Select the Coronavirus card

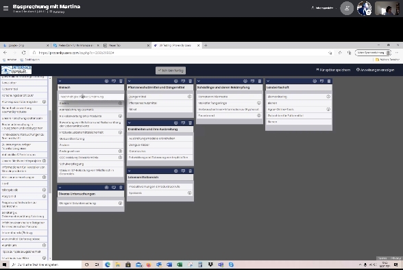[160, 151]
